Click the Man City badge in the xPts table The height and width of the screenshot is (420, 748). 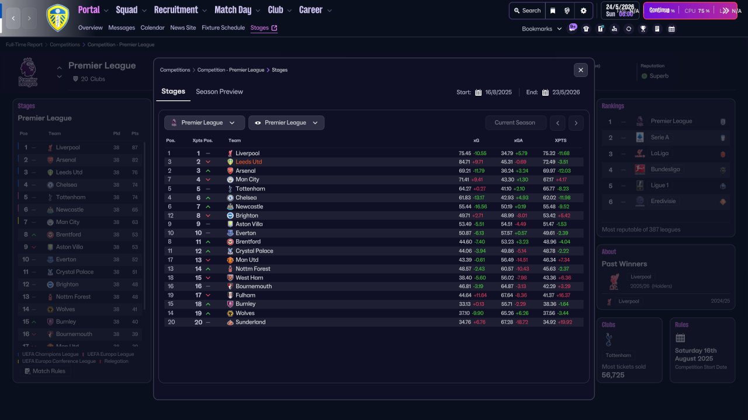[x=230, y=180]
